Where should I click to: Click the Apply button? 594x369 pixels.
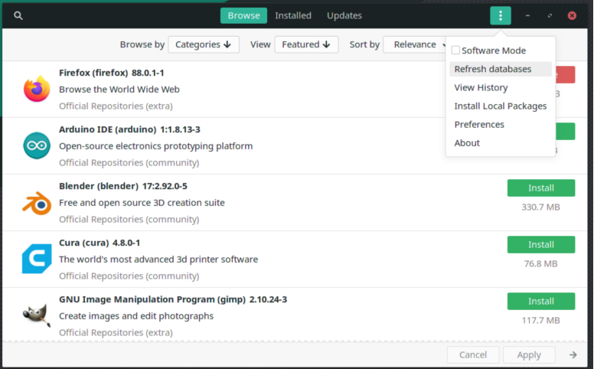pos(529,354)
